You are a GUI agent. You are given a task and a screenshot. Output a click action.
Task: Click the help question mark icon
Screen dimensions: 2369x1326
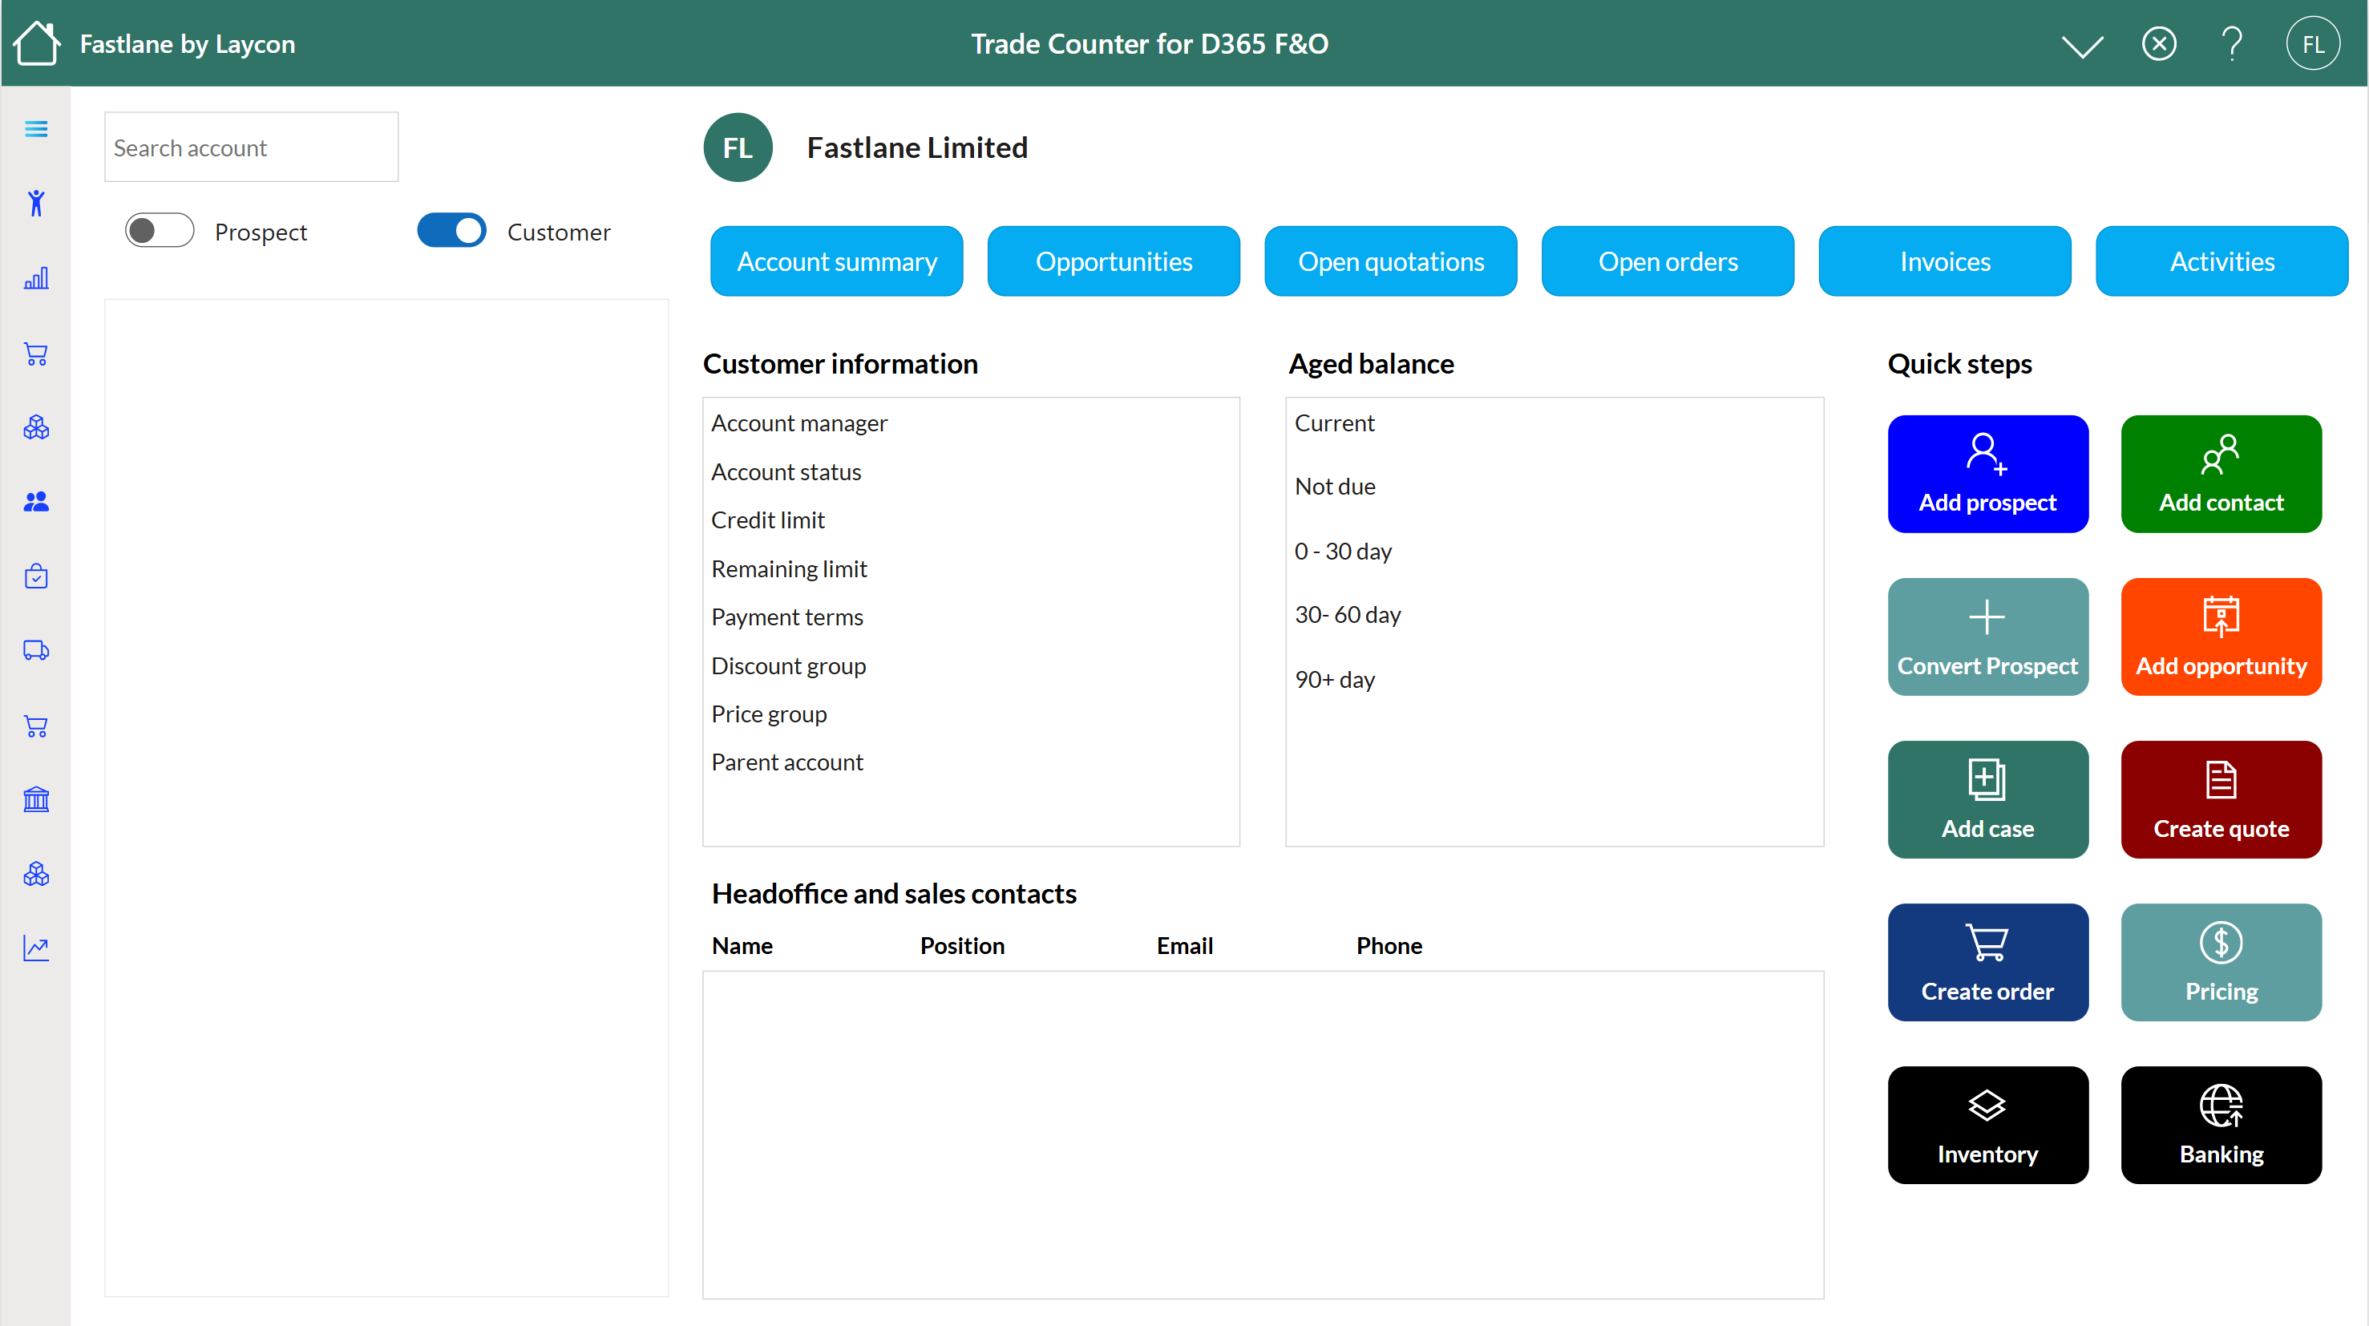[x=2232, y=43]
